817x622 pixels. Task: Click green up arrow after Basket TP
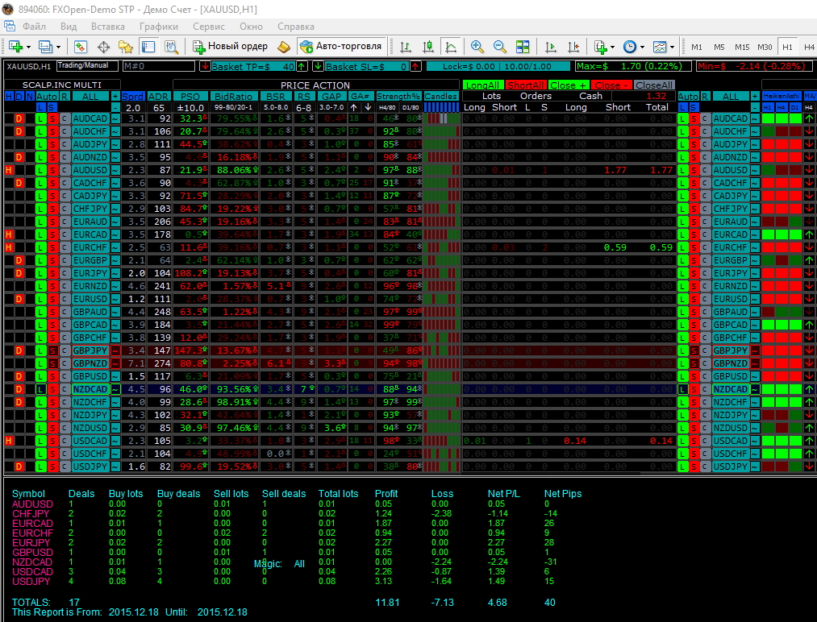tap(302, 66)
